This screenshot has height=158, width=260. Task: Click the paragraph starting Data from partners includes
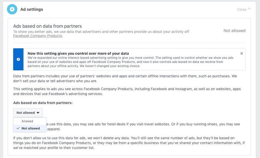125,79
